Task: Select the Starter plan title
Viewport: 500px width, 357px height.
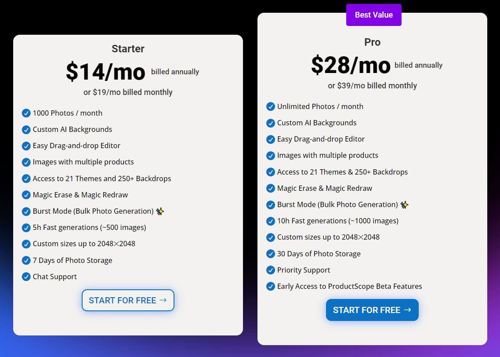Action: click(128, 49)
